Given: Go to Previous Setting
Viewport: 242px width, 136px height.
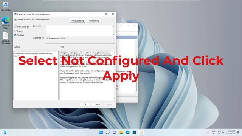Looking at the screenshot, I should click(x=77, y=21).
